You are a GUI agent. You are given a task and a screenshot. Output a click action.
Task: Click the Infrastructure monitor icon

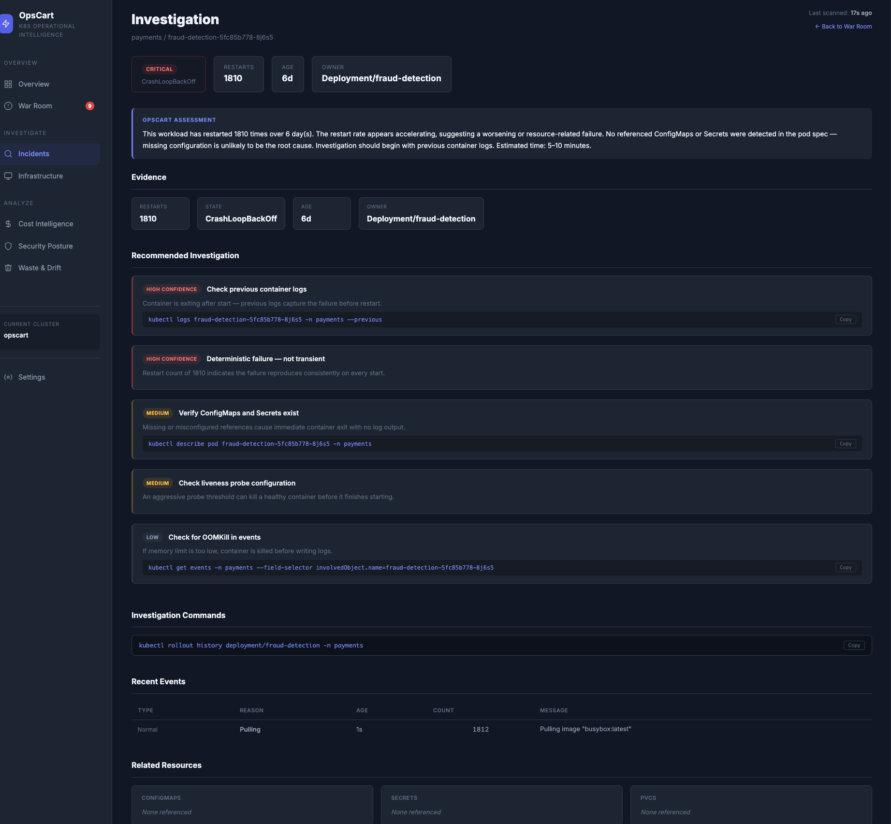pos(8,176)
